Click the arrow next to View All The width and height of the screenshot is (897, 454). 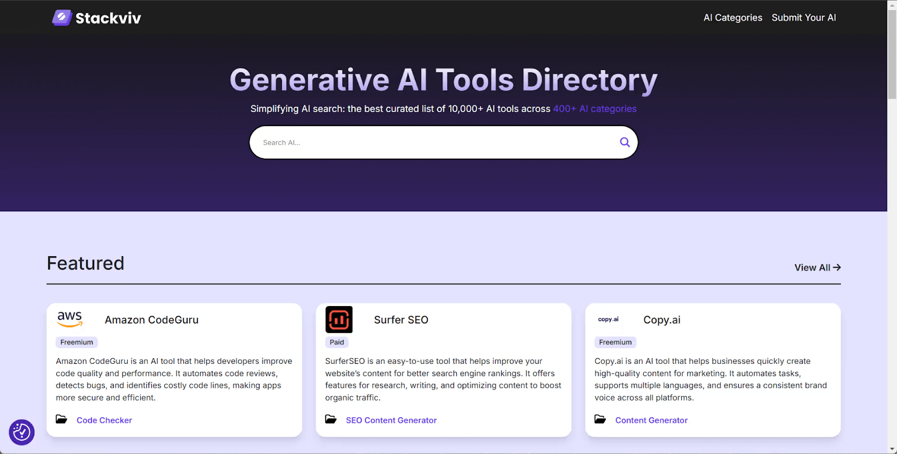(837, 268)
